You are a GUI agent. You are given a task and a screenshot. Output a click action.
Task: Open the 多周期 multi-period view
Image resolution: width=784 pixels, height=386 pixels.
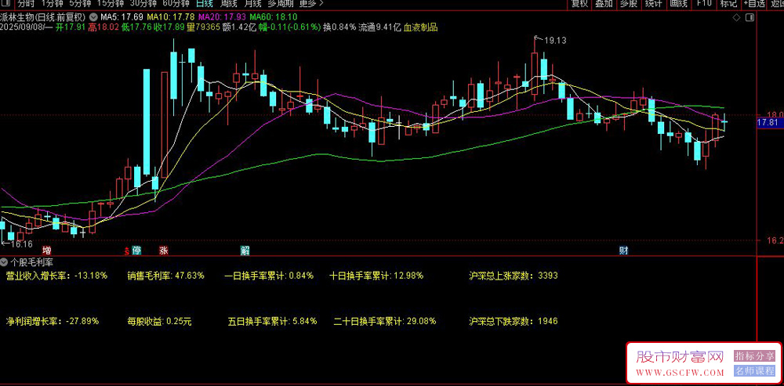(x=281, y=3)
